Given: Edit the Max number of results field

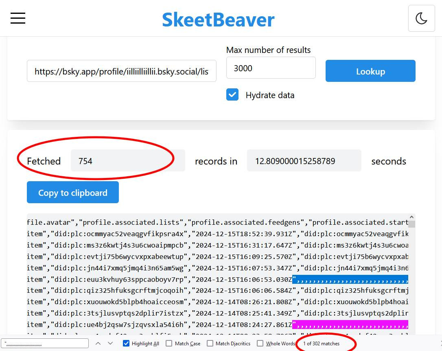Looking at the screenshot, I should tap(271, 68).
